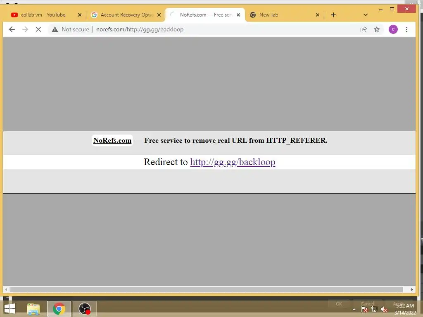Click the muted volume tray icon
Image resolution: width=423 pixels, height=317 pixels.
point(384,309)
